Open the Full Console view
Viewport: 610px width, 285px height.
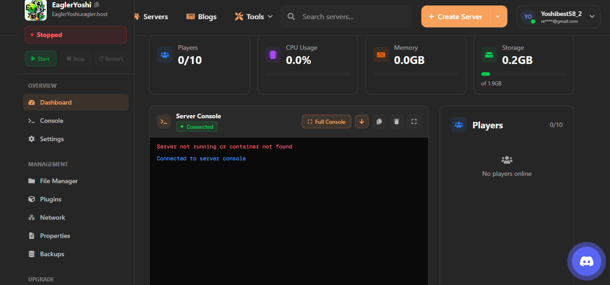[x=327, y=121]
